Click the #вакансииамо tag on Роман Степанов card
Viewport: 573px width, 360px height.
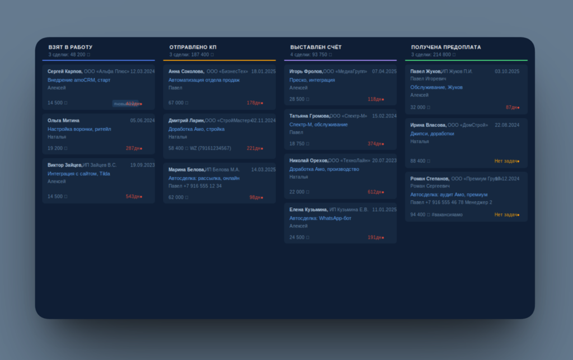click(x=447, y=215)
